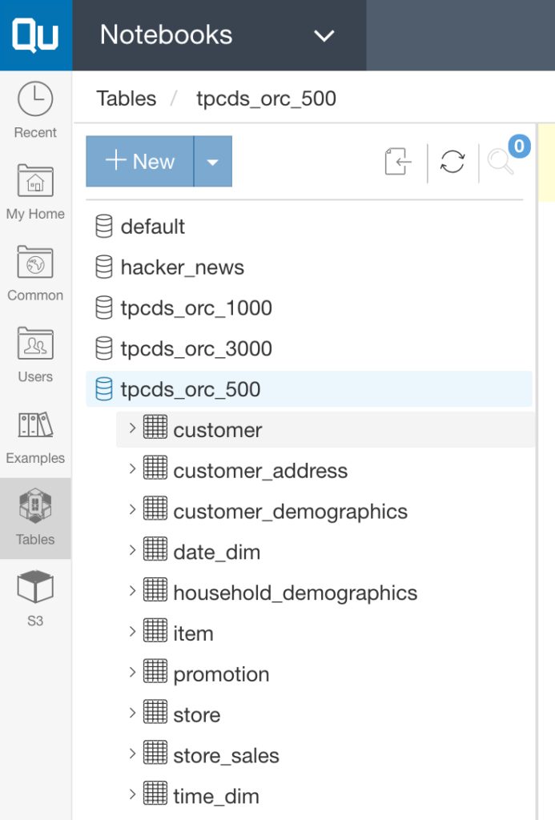The height and width of the screenshot is (820, 555).
Task: Click the tpcds_orc_1000 database cylinder icon
Action: [103, 308]
